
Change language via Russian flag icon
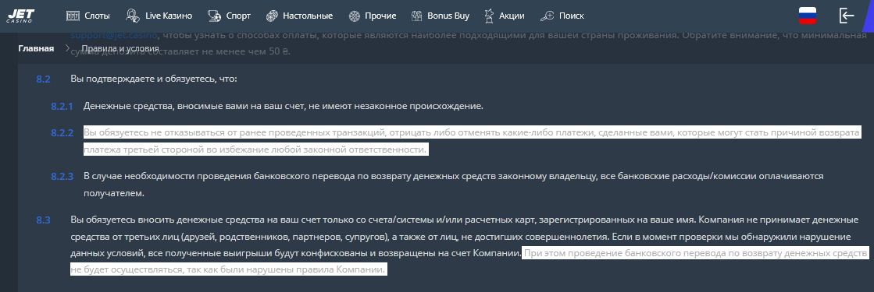tap(807, 16)
